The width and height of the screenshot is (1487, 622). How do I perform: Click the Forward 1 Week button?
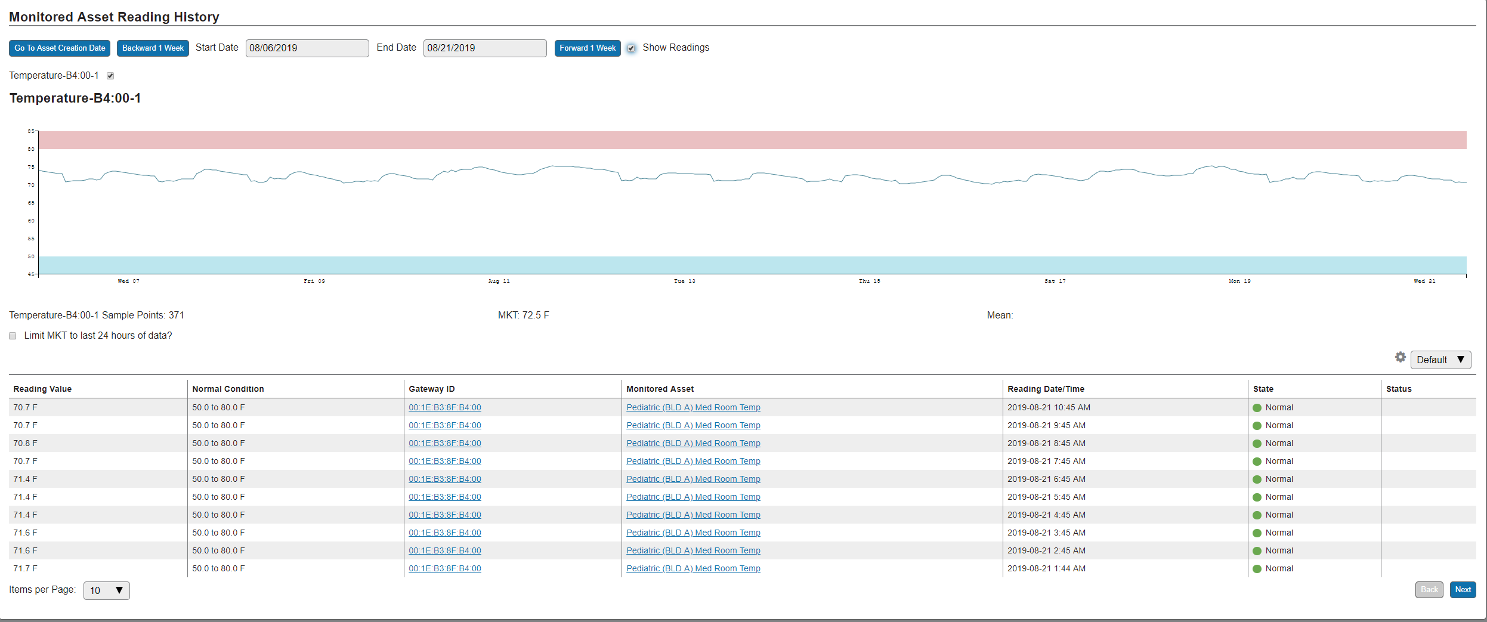click(588, 48)
